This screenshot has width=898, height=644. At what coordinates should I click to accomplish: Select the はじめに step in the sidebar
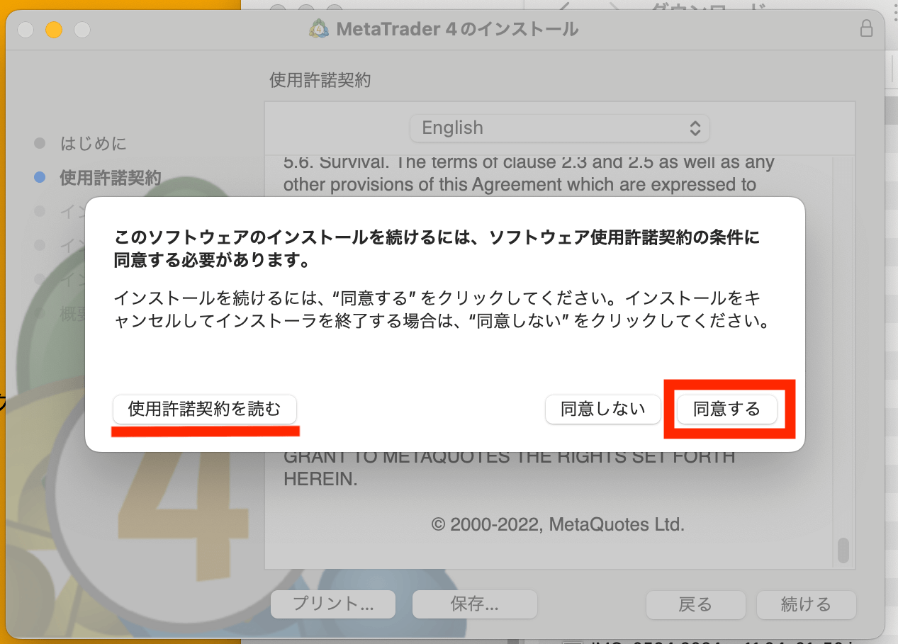[x=94, y=144]
